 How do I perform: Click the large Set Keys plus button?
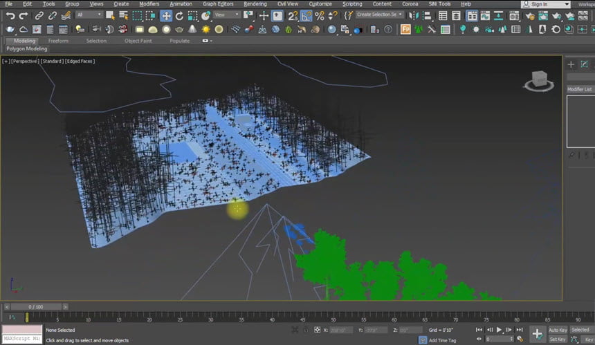(x=538, y=334)
